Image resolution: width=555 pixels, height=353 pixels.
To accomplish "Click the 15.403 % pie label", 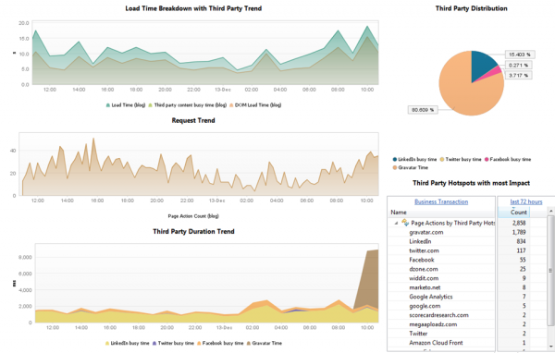I will tap(519, 55).
